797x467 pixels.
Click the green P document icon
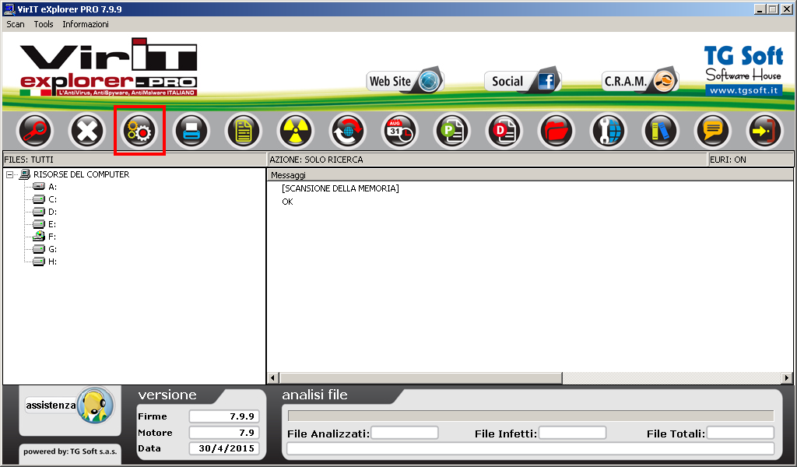[x=452, y=131]
